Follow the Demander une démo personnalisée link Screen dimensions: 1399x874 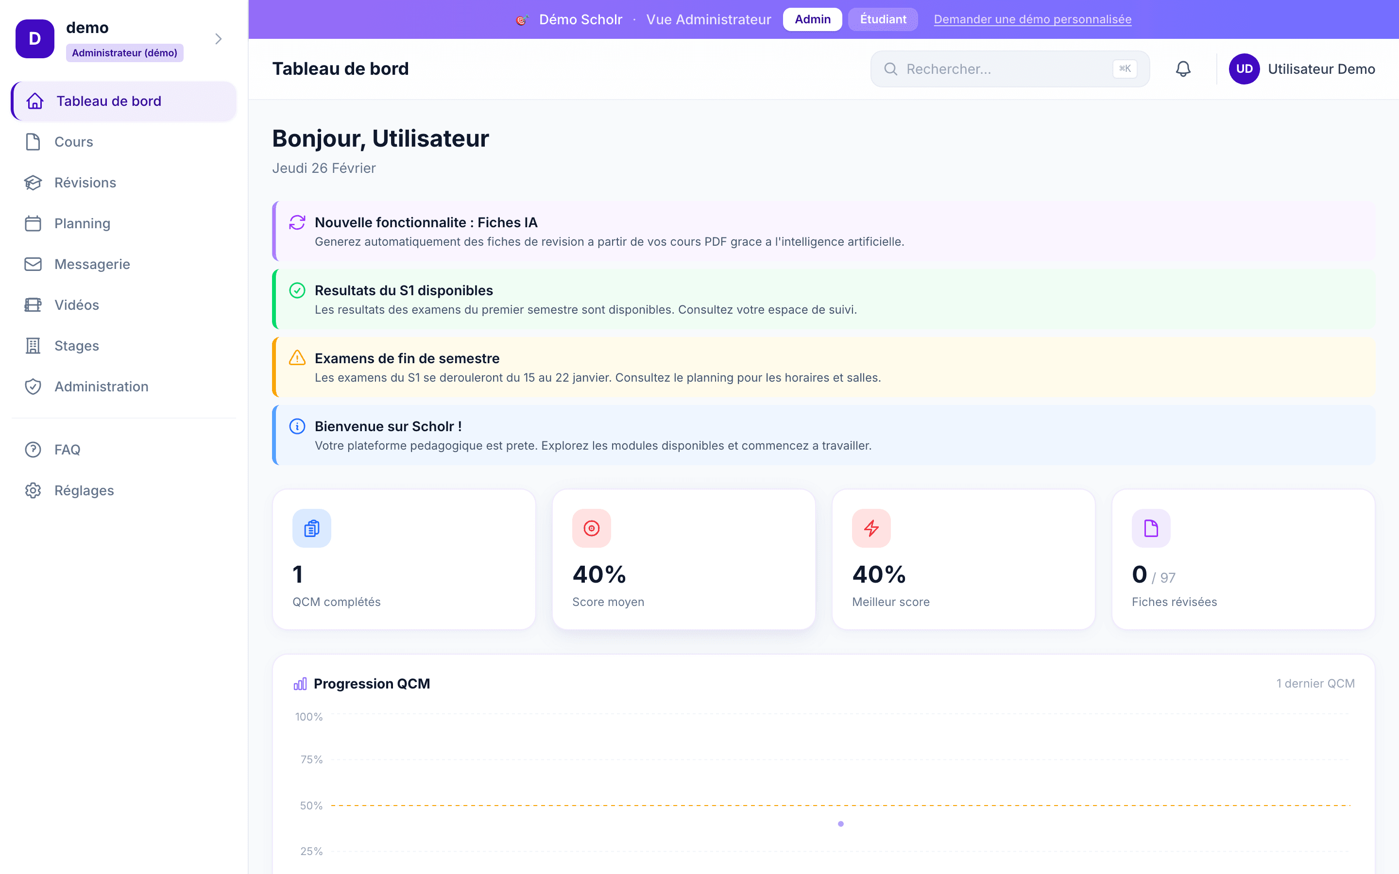click(1032, 19)
